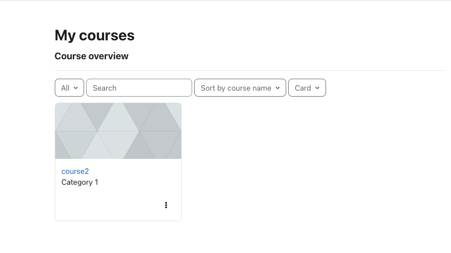The image size is (451, 253).
Task: Select the Category 1 label on course card
Action: 80,182
